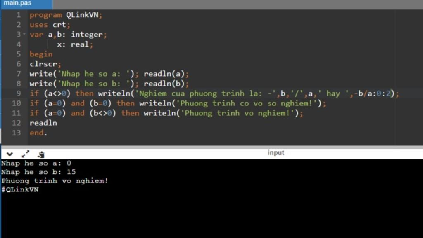Click '#QLinkVN' text in the console

pos(20,189)
